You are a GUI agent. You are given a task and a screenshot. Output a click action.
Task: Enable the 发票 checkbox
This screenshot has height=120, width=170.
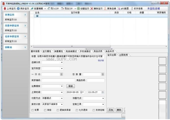(33, 110)
